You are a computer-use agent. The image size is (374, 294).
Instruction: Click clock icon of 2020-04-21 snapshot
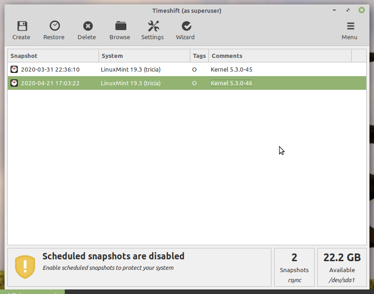click(14, 83)
